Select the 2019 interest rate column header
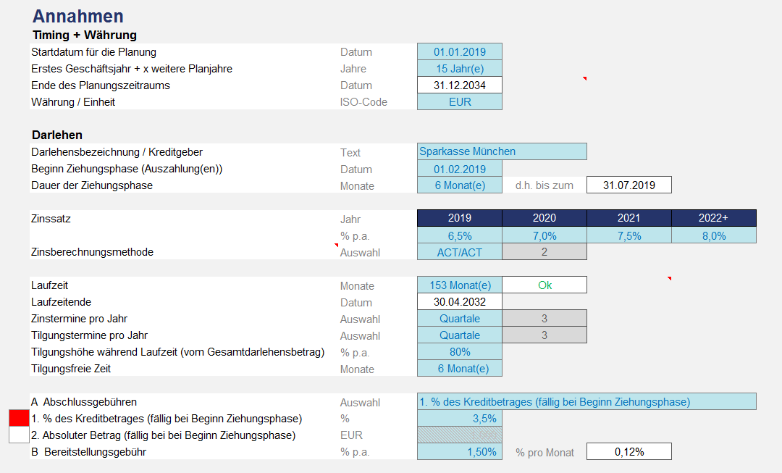The image size is (782, 473). [x=459, y=218]
